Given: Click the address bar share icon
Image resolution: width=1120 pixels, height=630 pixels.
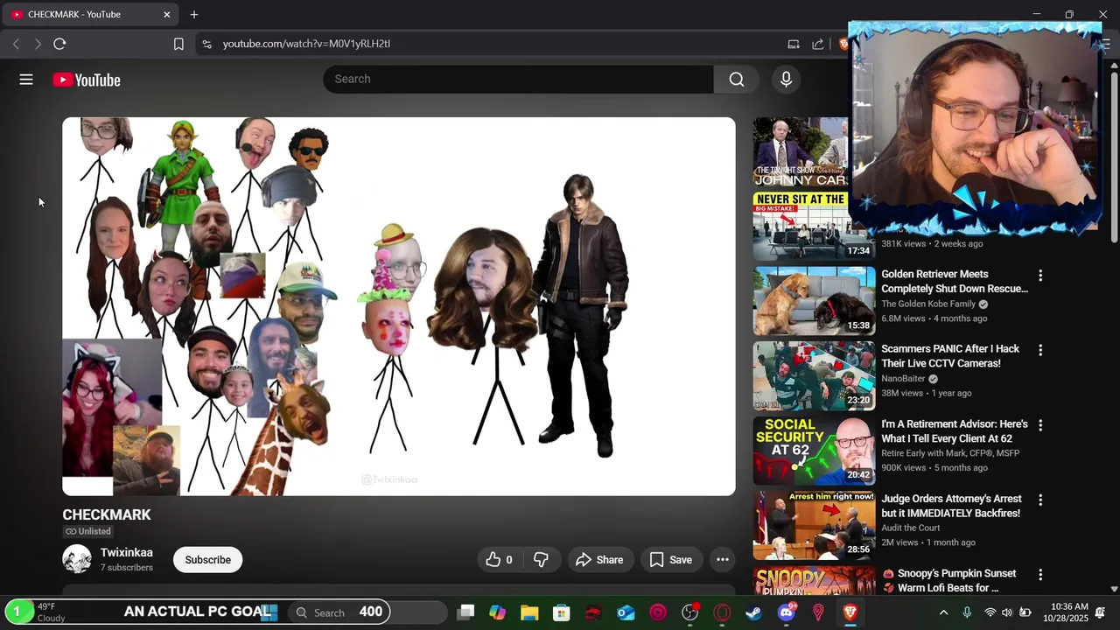Looking at the screenshot, I should tap(818, 44).
